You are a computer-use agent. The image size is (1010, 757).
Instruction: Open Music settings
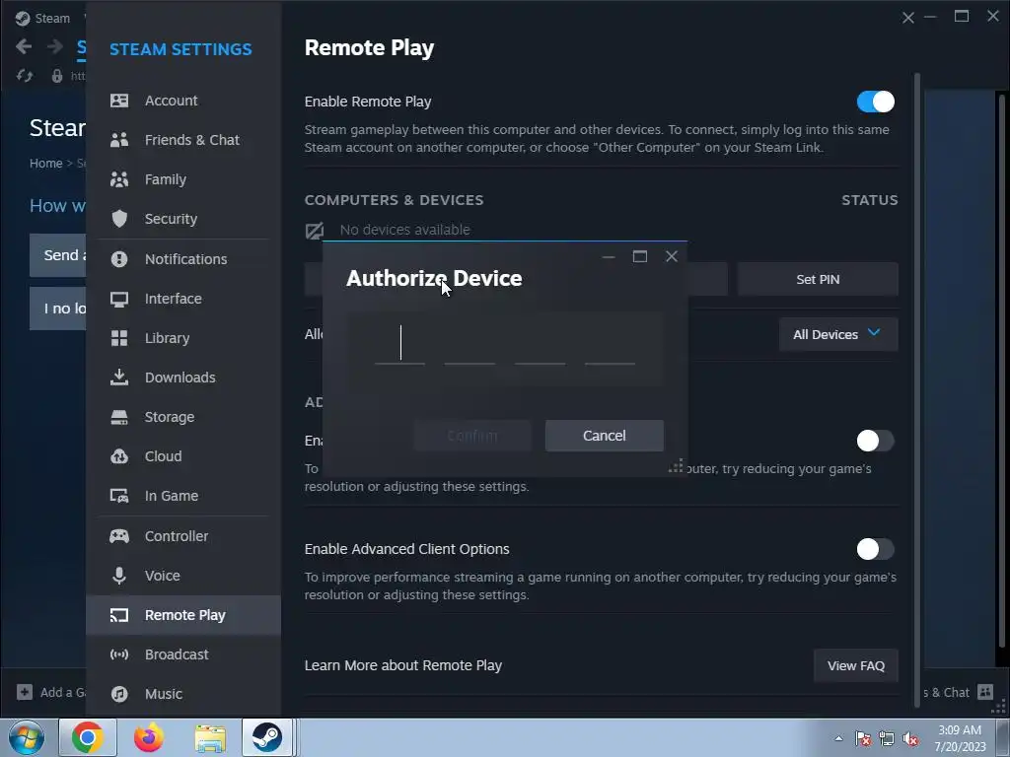tap(183, 694)
